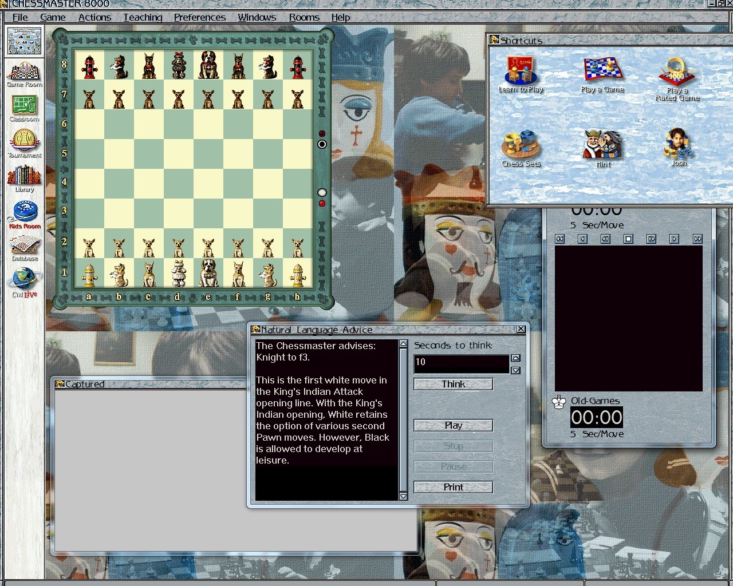Viewport: 733px width, 586px height.
Task: Open the Game Room from the sidebar
Action: 24,74
